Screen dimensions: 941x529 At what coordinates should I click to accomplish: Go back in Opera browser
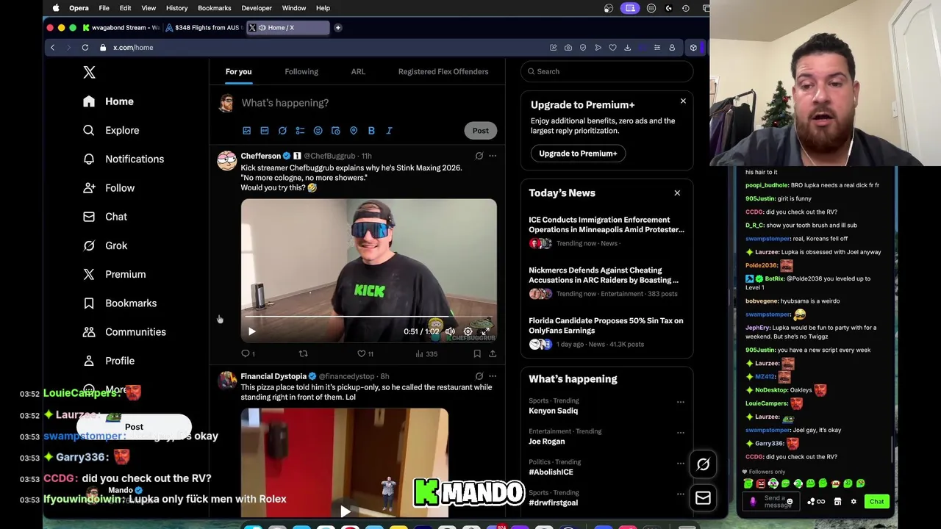coord(52,48)
